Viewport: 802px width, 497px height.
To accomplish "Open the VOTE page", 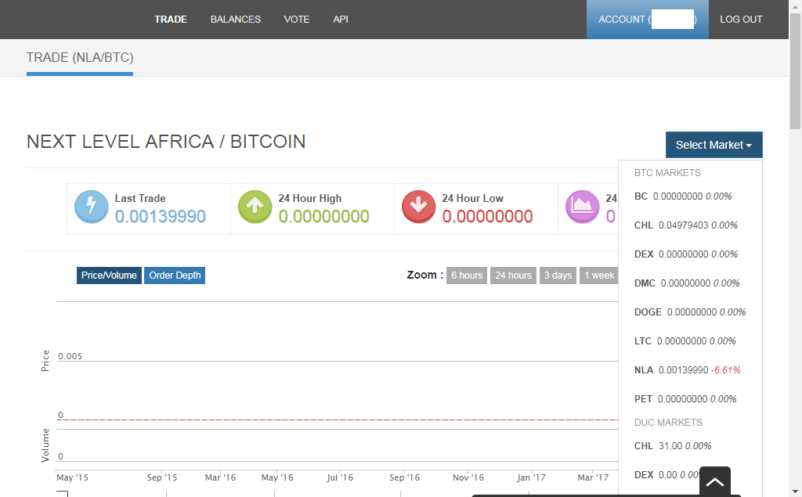I will (297, 20).
